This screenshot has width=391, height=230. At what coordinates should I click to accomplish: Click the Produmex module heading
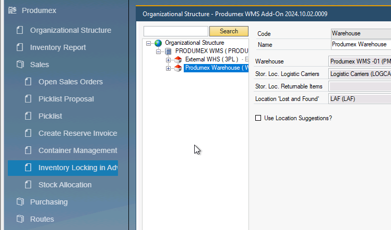coord(39,10)
